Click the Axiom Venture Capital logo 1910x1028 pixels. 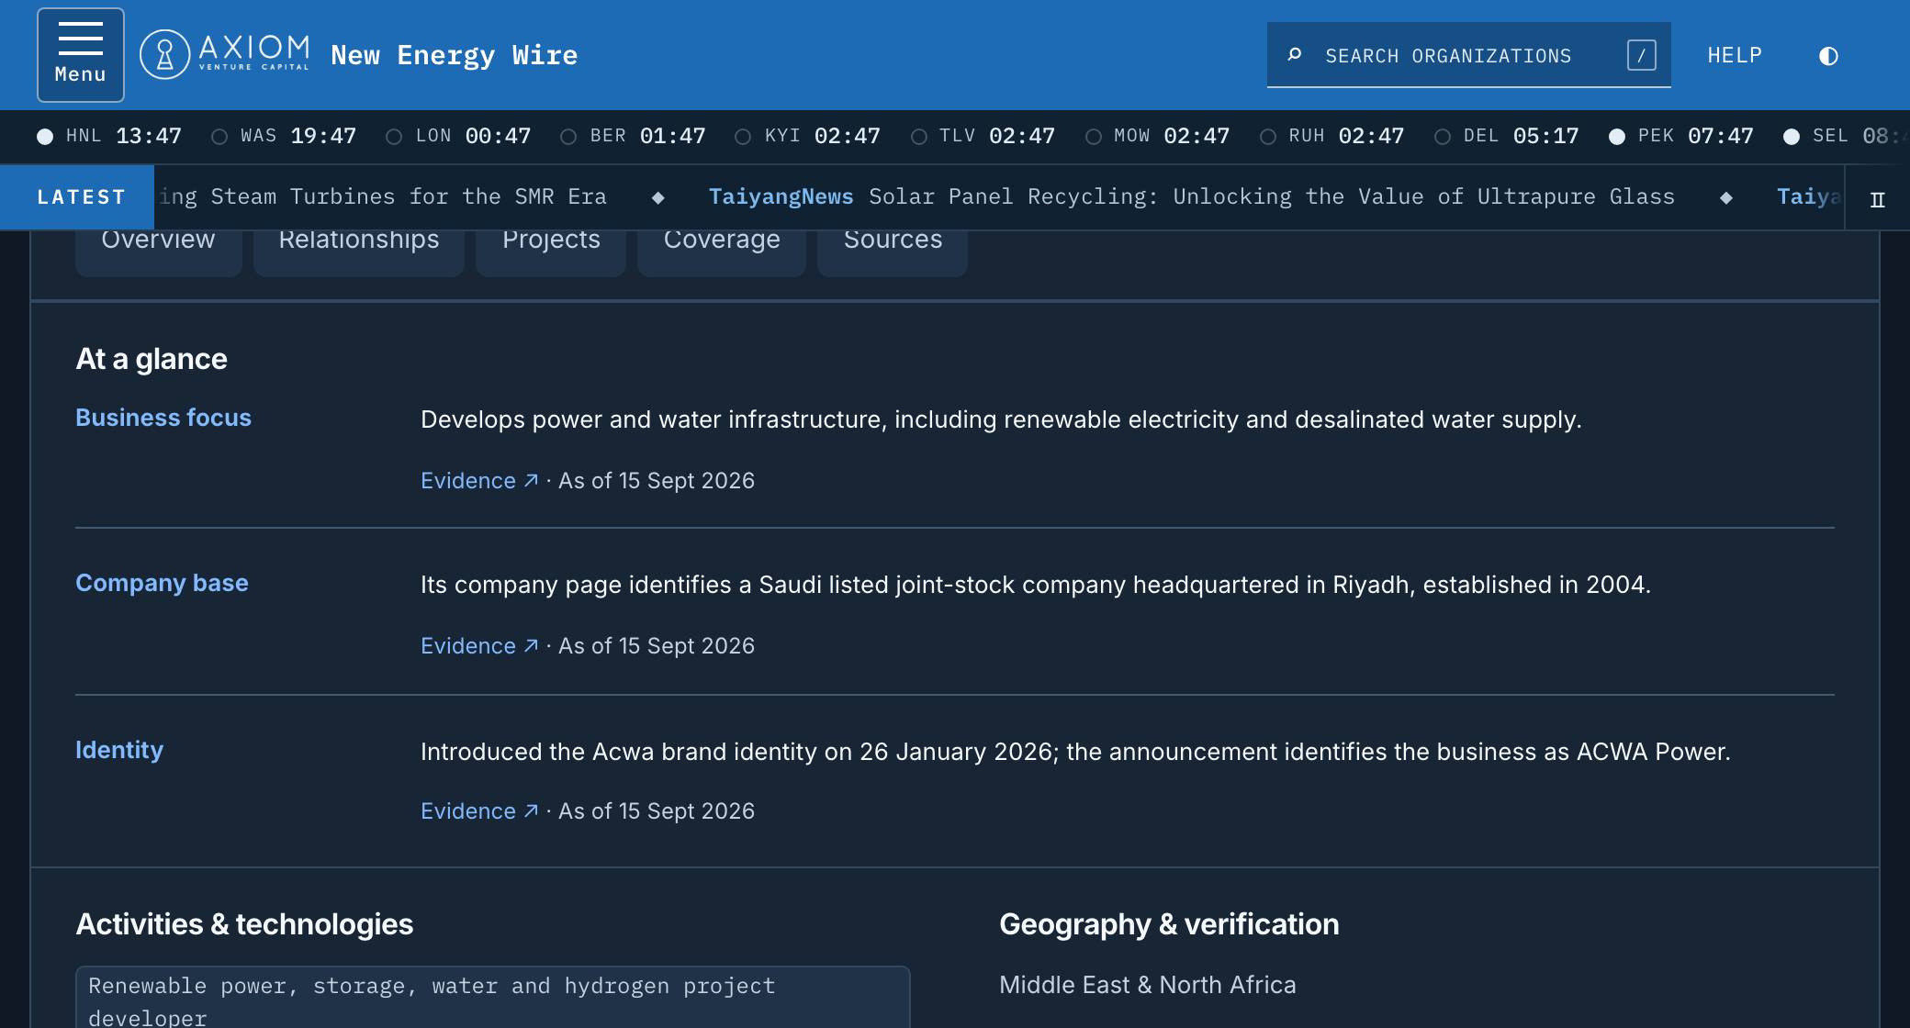point(225,55)
